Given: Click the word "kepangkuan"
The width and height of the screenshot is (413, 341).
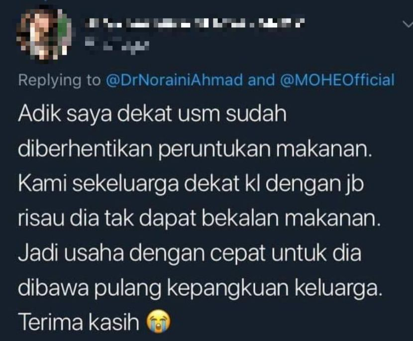Looking at the screenshot, I should (x=228, y=289).
